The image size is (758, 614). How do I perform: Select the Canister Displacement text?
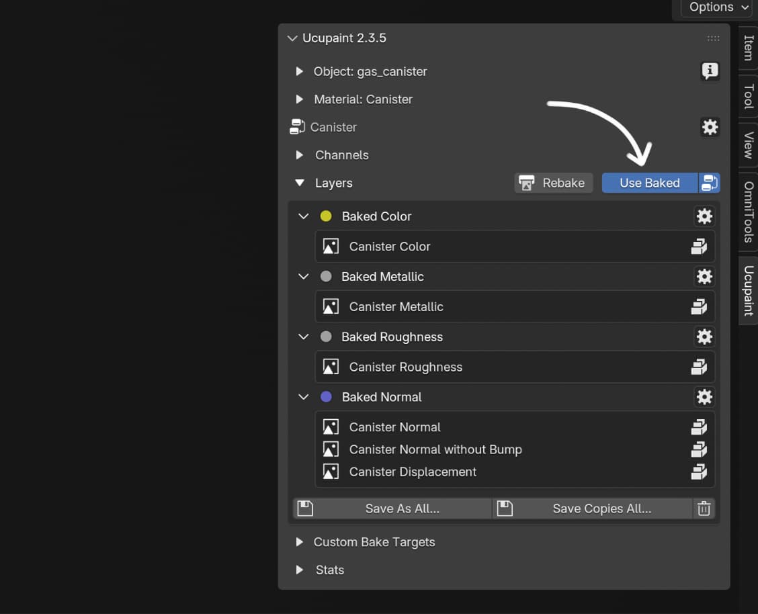[413, 472]
